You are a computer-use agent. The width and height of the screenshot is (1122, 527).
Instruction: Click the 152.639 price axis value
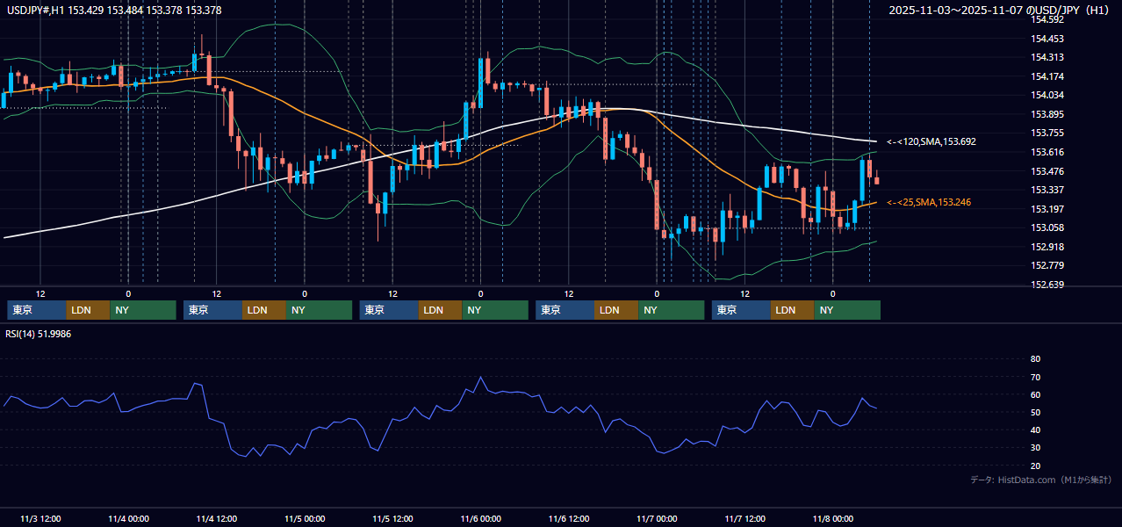[x=1046, y=285]
